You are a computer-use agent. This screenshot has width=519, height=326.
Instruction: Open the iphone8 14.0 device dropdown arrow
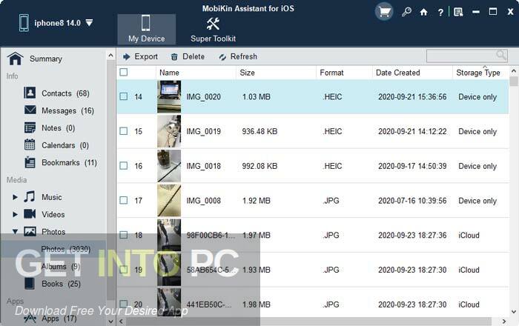(x=90, y=23)
